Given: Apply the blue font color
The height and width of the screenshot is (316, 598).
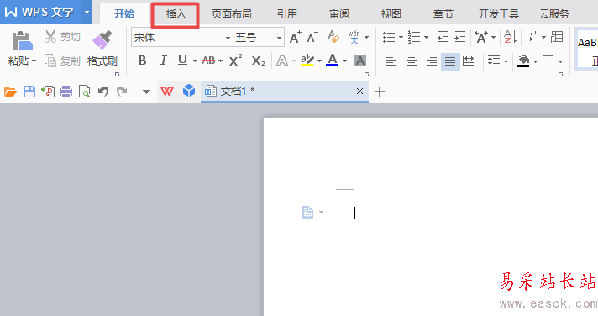Looking at the screenshot, I should click(x=333, y=61).
